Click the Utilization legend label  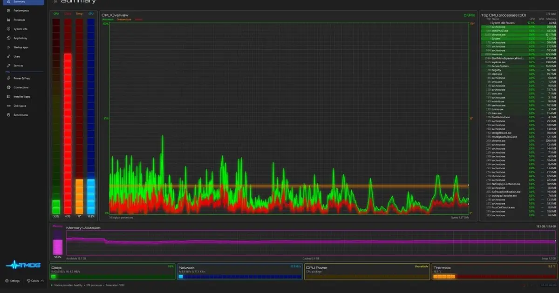(x=108, y=20)
